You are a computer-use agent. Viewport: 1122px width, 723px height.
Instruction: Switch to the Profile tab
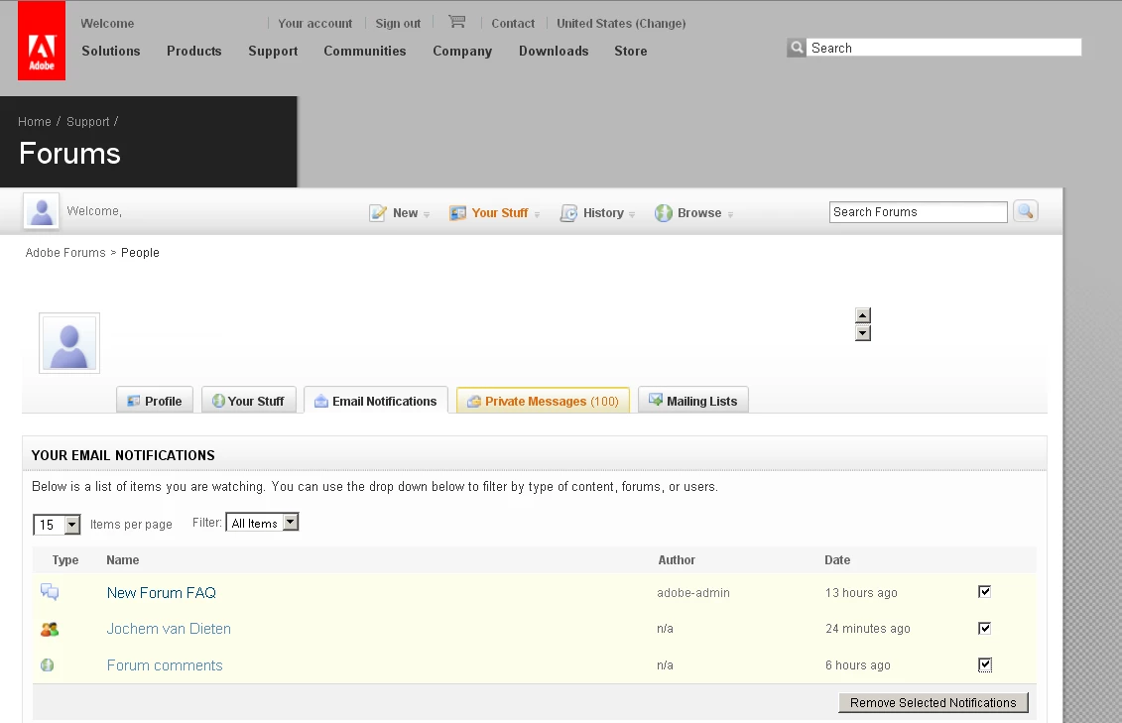pyautogui.click(x=155, y=401)
